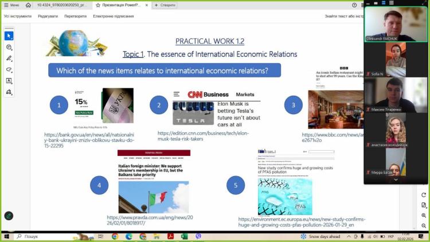Open the bank.gov.ua news link
The image size is (430, 242).
tap(89, 140)
